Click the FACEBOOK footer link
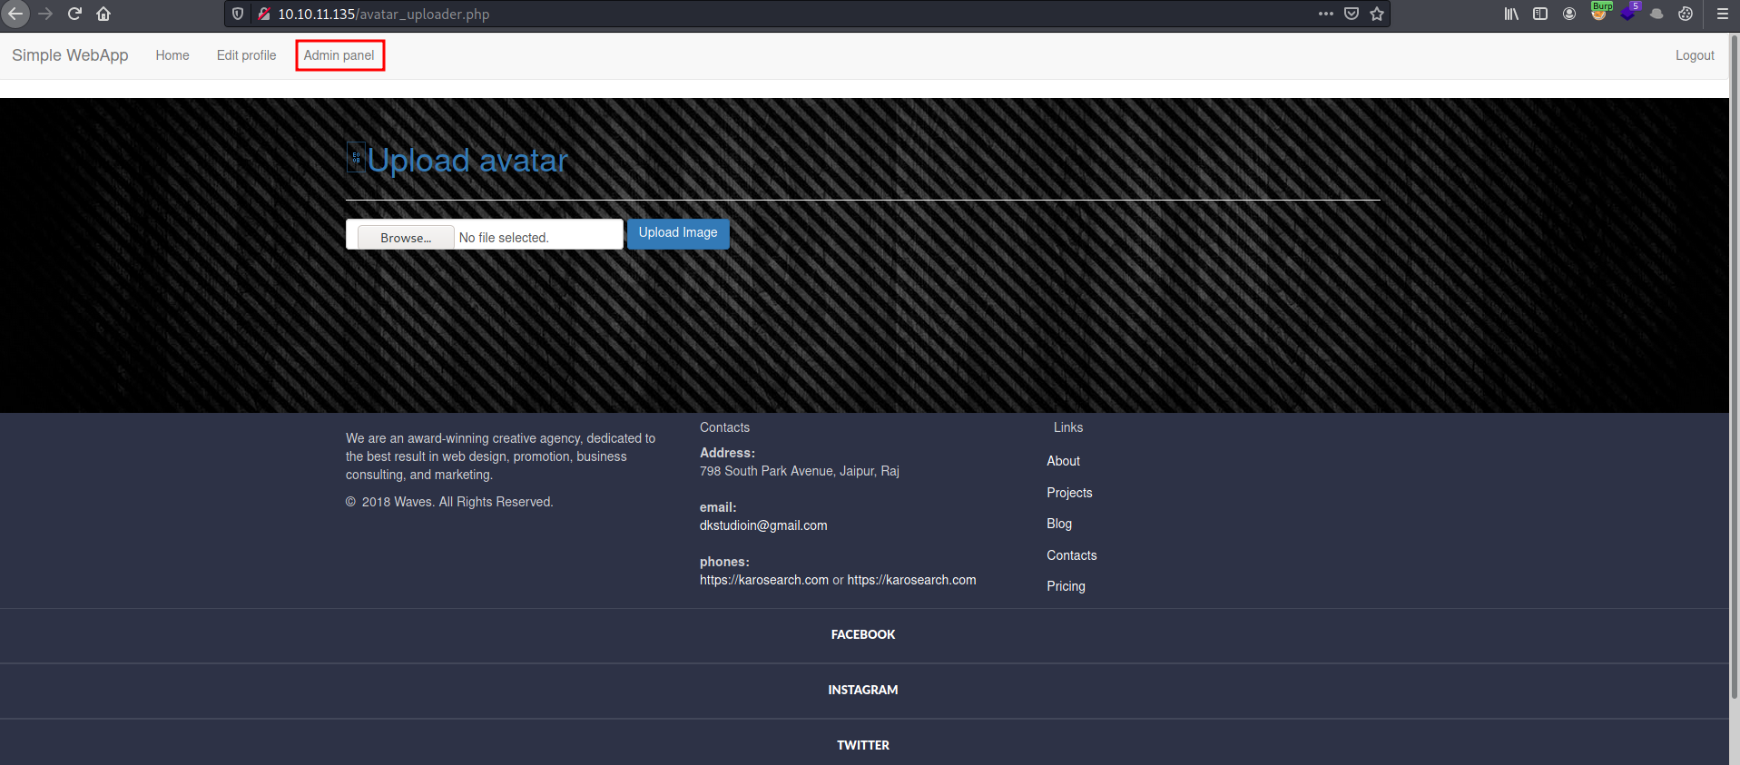The width and height of the screenshot is (1740, 765). coord(863,634)
